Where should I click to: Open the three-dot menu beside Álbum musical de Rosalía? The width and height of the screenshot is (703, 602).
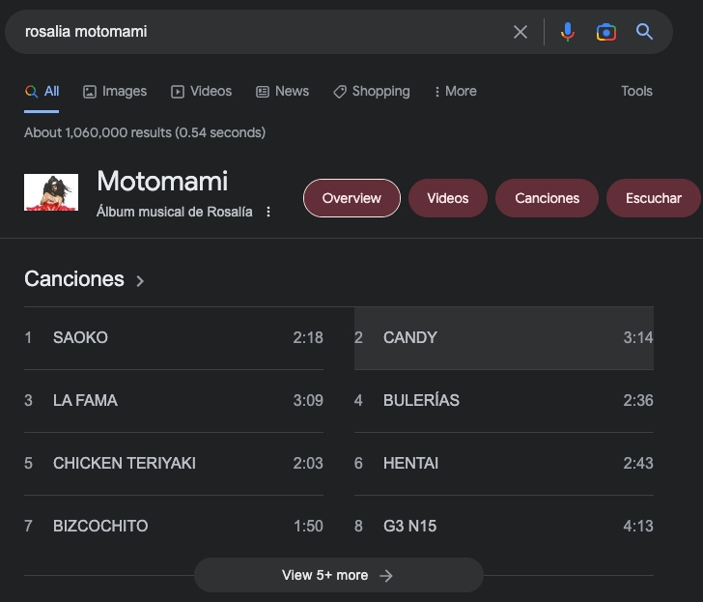click(268, 212)
